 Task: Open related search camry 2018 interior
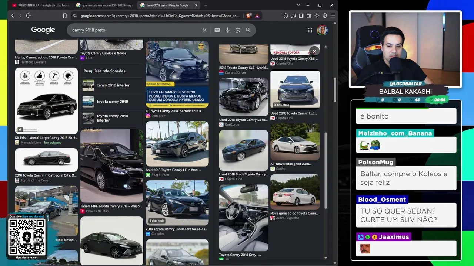click(x=112, y=85)
